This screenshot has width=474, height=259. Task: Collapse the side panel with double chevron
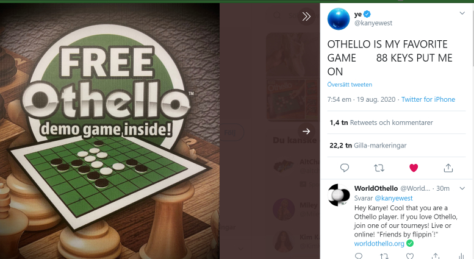point(306,16)
